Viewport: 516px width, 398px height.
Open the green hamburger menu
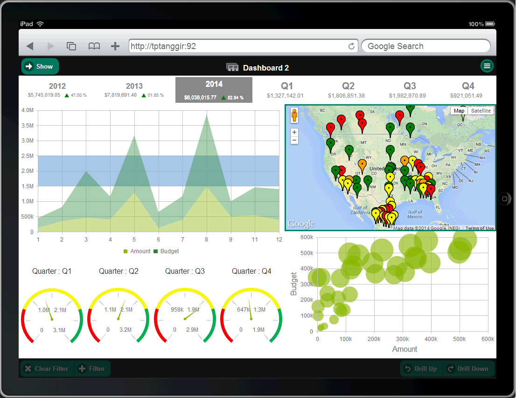coord(487,66)
